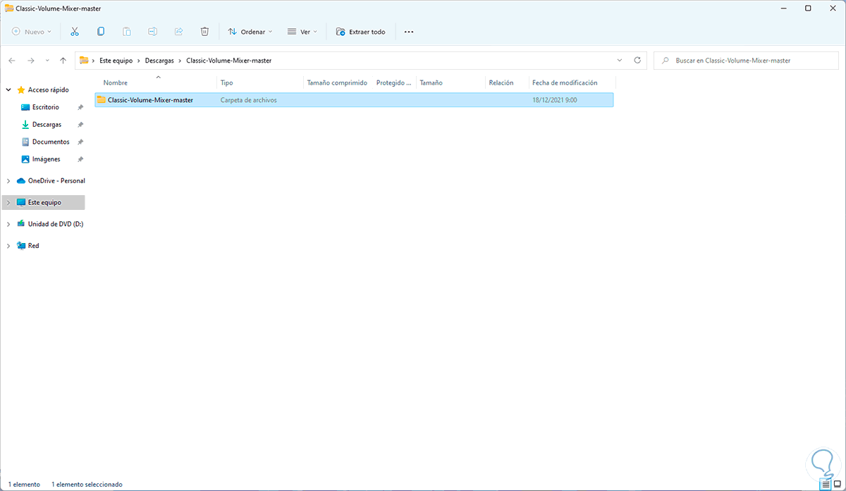This screenshot has width=846, height=491.
Task: Click the Cut scissors icon
Action: [75, 32]
